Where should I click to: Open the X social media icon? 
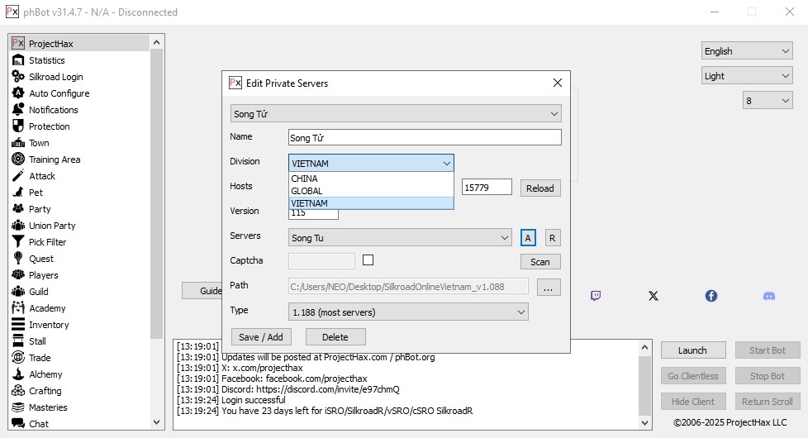coord(654,296)
